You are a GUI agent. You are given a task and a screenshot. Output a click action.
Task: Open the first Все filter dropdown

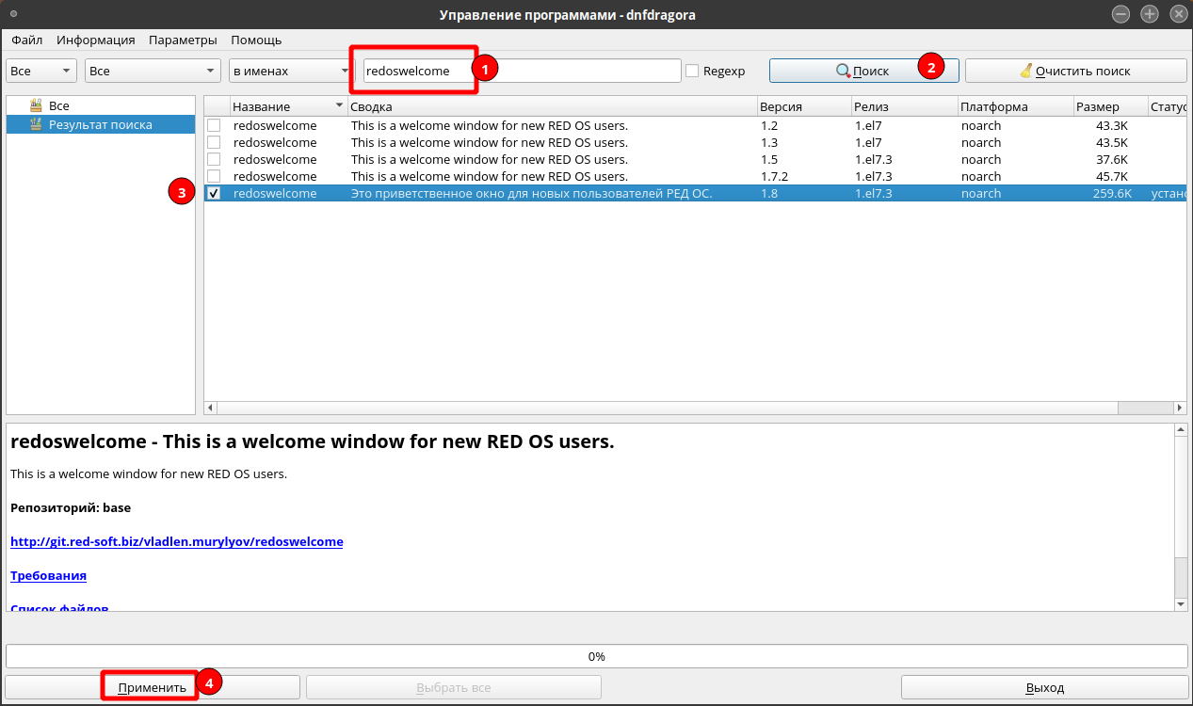click(x=41, y=71)
